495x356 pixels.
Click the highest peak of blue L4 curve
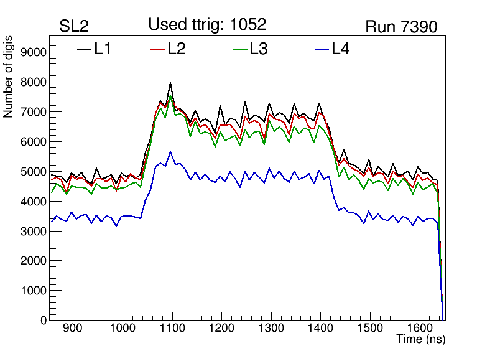[170, 152]
